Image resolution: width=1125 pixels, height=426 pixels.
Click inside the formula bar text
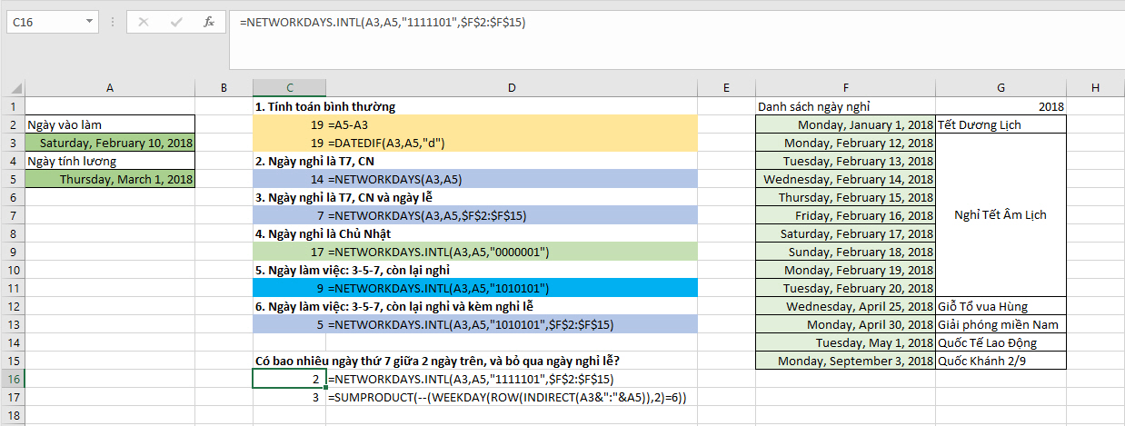tap(636, 22)
